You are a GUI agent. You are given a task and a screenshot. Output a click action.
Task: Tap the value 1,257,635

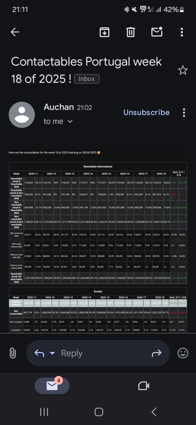tap(158, 278)
